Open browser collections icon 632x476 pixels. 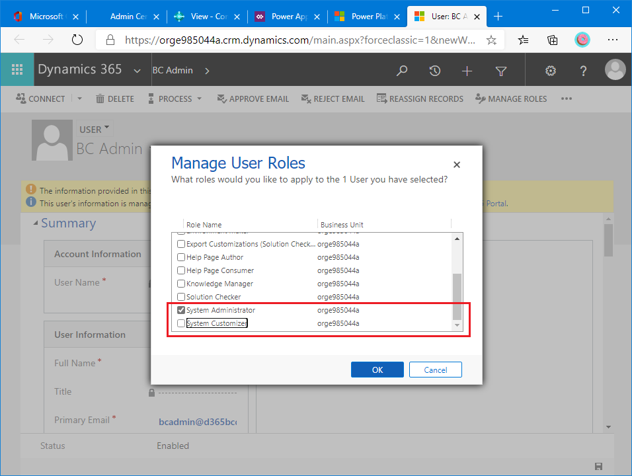tap(552, 40)
